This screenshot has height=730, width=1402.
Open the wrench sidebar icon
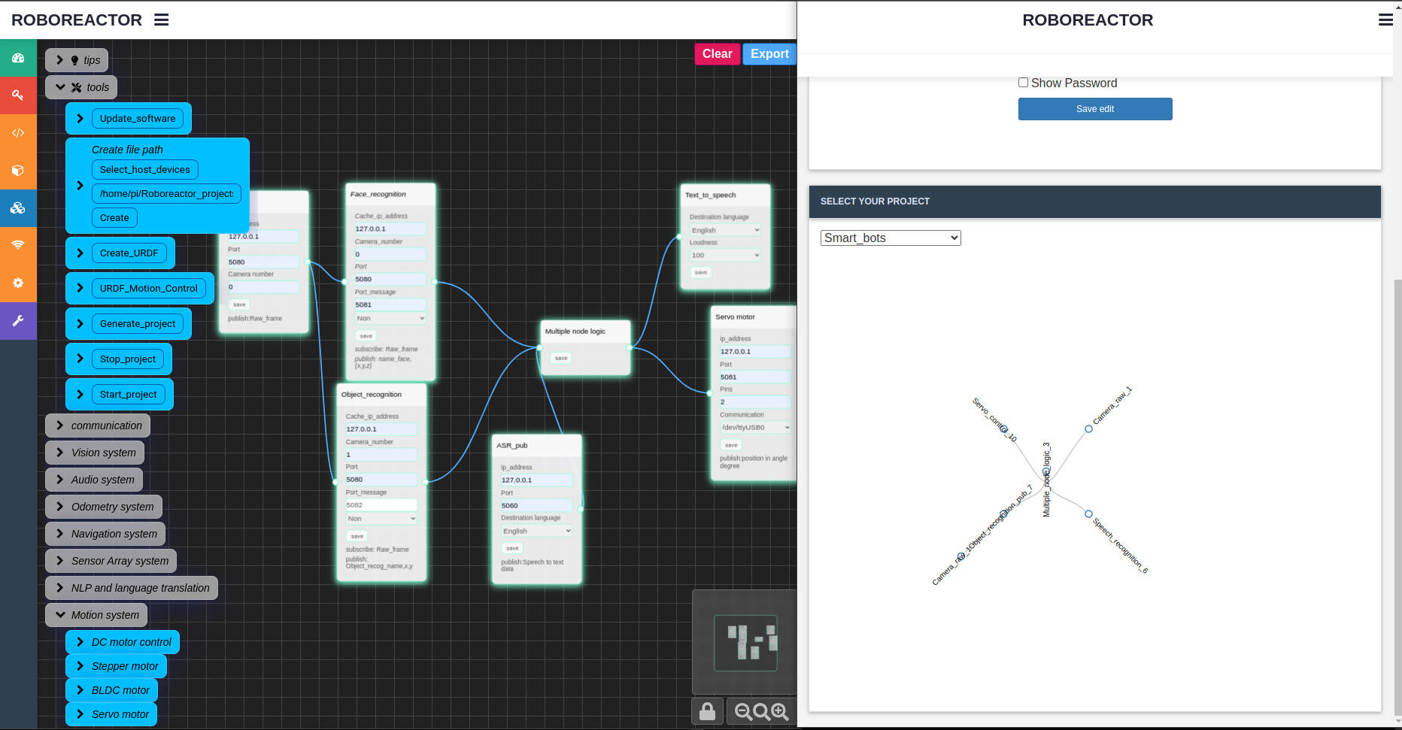pyautogui.click(x=18, y=321)
